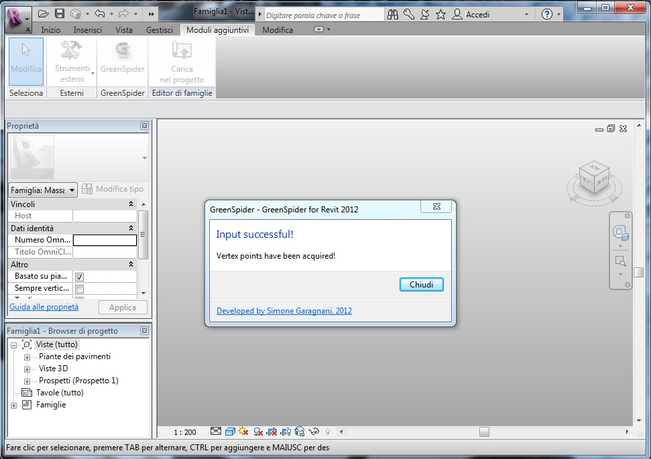651x459 pixels.
Task: Click the keyword search field
Action: pos(324,15)
